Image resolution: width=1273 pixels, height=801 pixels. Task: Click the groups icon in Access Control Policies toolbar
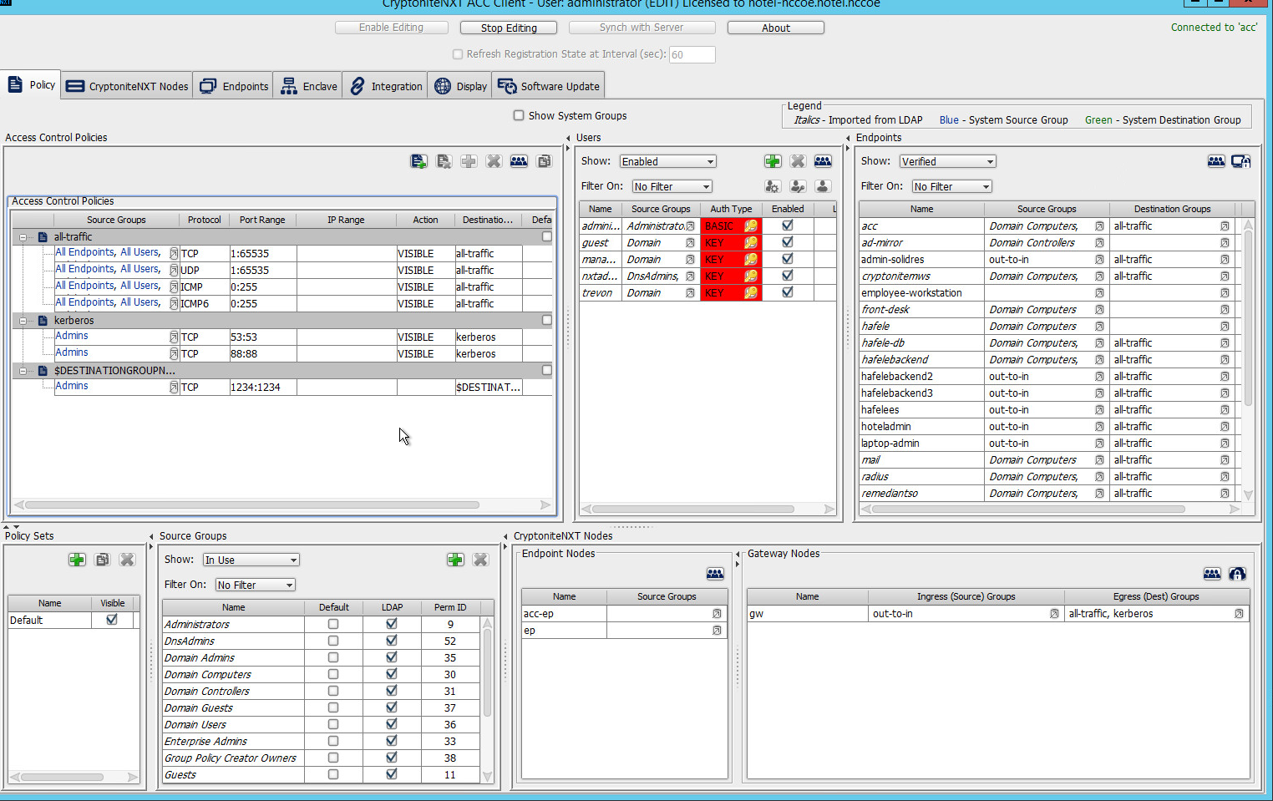[519, 161]
